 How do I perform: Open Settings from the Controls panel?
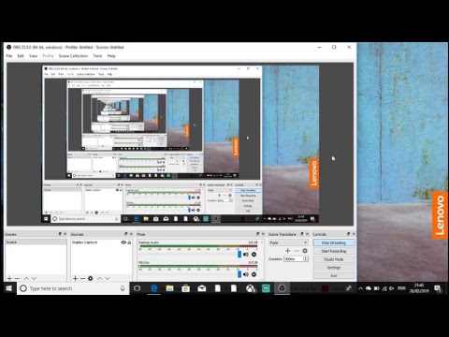click(x=334, y=268)
